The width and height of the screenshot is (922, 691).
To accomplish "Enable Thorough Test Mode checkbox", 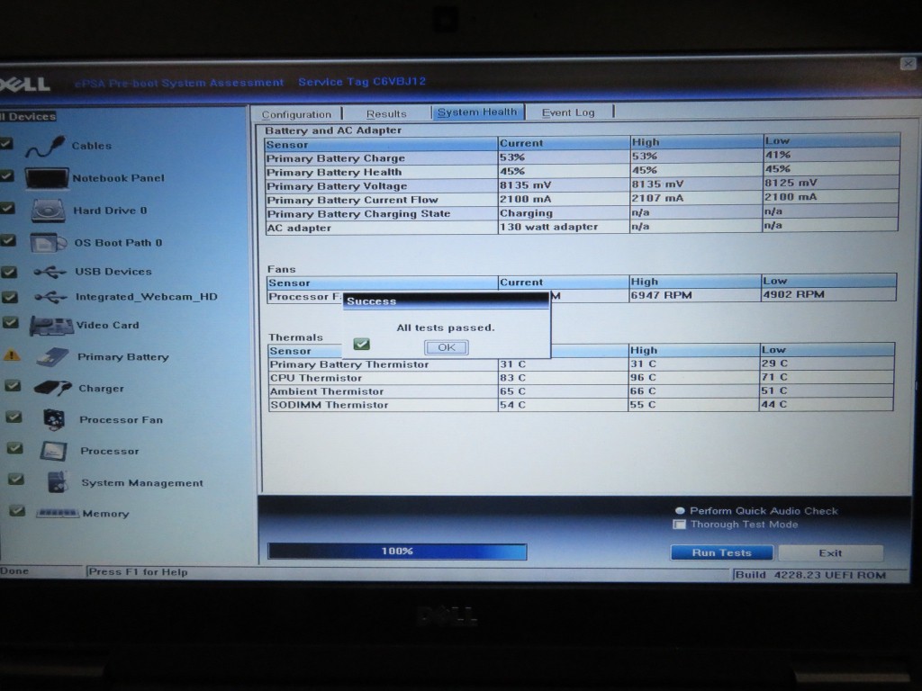I will pos(679,525).
